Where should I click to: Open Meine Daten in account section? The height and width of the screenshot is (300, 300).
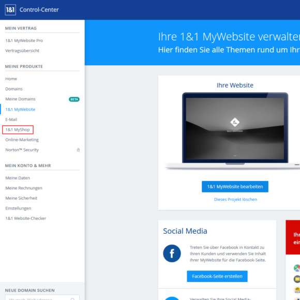pyautogui.click(x=18, y=178)
